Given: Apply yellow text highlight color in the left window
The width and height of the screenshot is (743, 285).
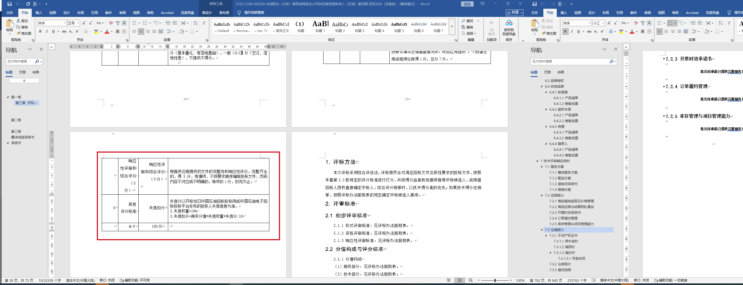Looking at the screenshot, I should click(96, 31).
